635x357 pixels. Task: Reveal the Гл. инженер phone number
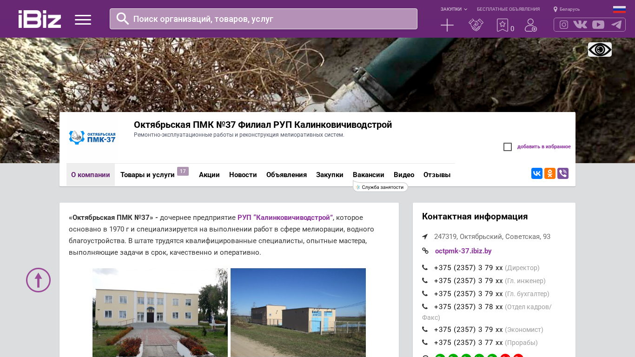pyautogui.click(x=468, y=281)
